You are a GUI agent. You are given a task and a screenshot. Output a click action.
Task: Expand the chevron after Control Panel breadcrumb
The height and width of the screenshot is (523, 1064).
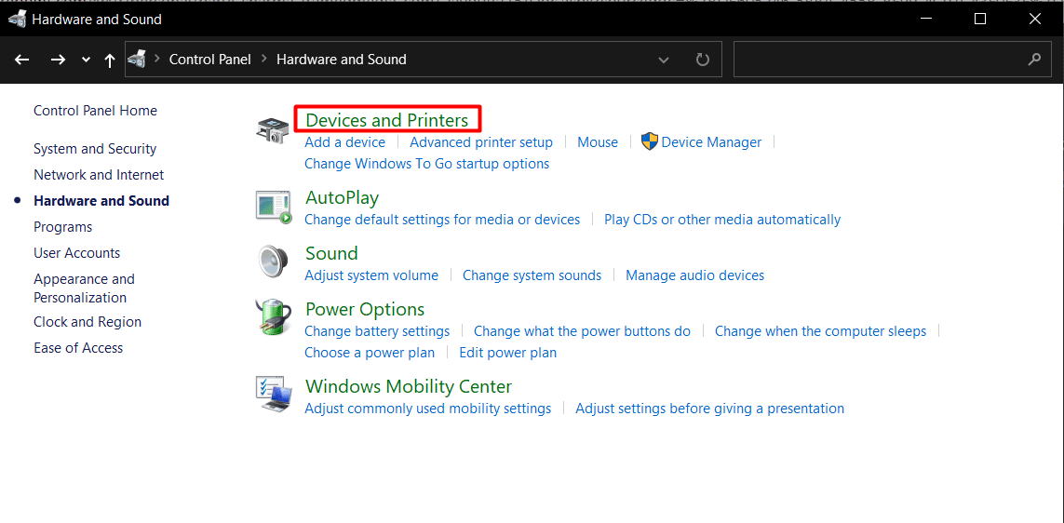pos(263,59)
